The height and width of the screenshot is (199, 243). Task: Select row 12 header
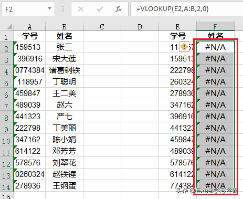click(7, 163)
